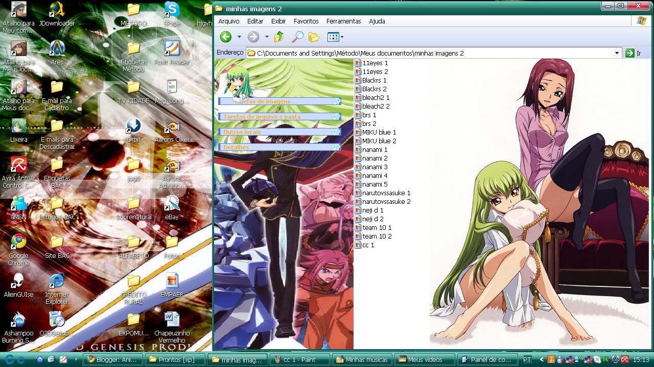Viewport: 654px width, 367px height.
Task: Click the PT language indicator
Action: [527, 359]
